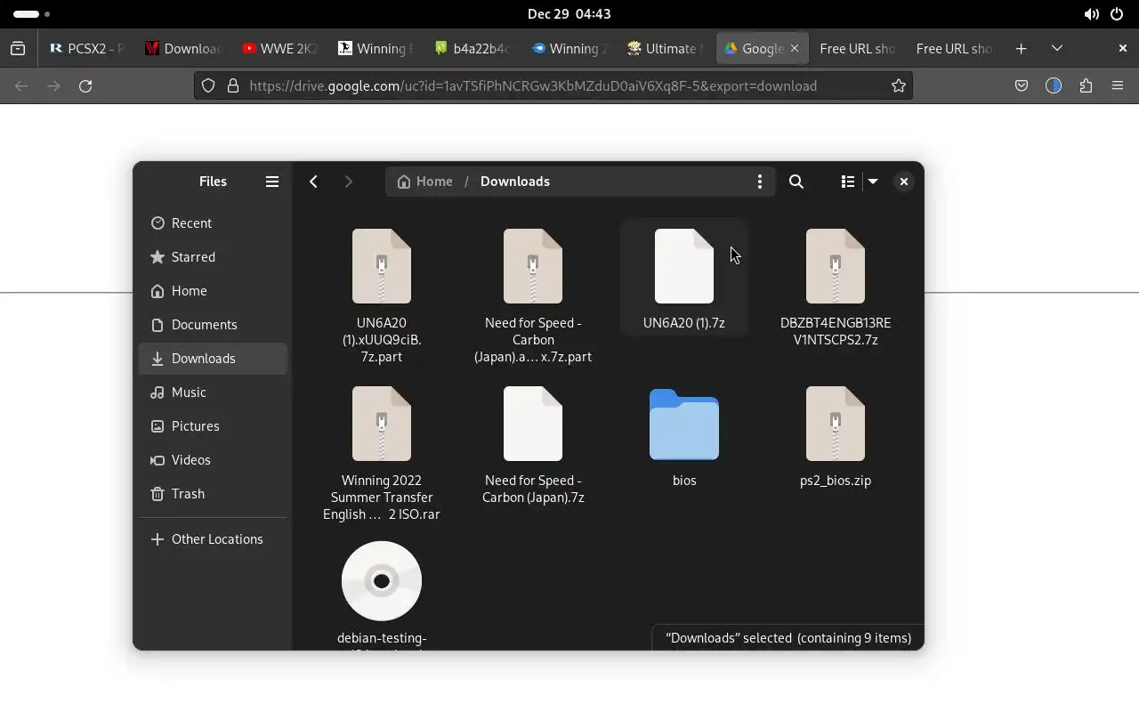The image size is (1139, 712).
Task: Open Firefox View recent browsing icon
Action: click(x=18, y=49)
